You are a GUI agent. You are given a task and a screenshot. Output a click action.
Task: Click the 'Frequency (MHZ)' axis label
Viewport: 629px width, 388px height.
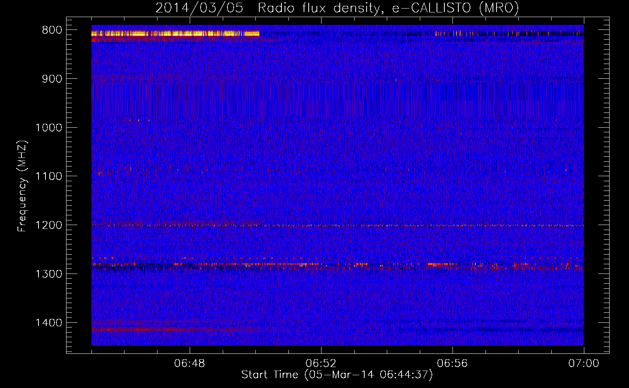tap(23, 186)
